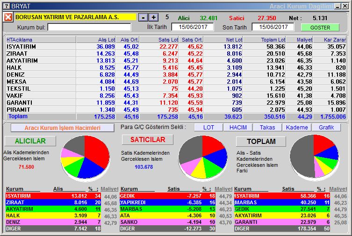The image size is (352, 236).
Task: Click the TOPLAM button
Action: click(261, 141)
